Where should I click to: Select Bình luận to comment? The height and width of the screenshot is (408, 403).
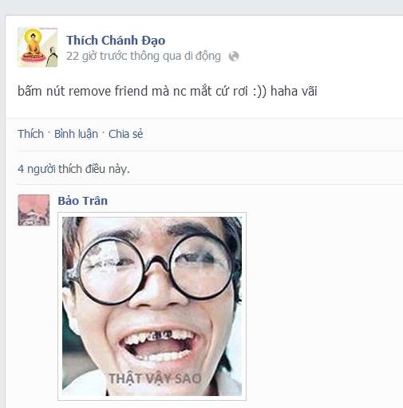click(x=76, y=134)
